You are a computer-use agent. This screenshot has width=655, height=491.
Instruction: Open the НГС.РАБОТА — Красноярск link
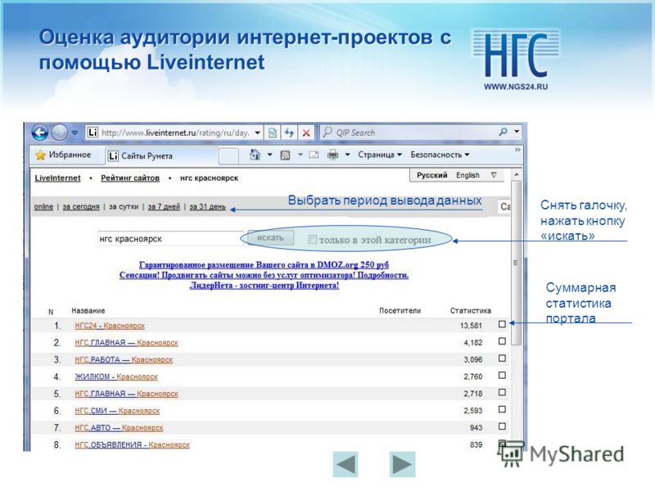(124, 360)
